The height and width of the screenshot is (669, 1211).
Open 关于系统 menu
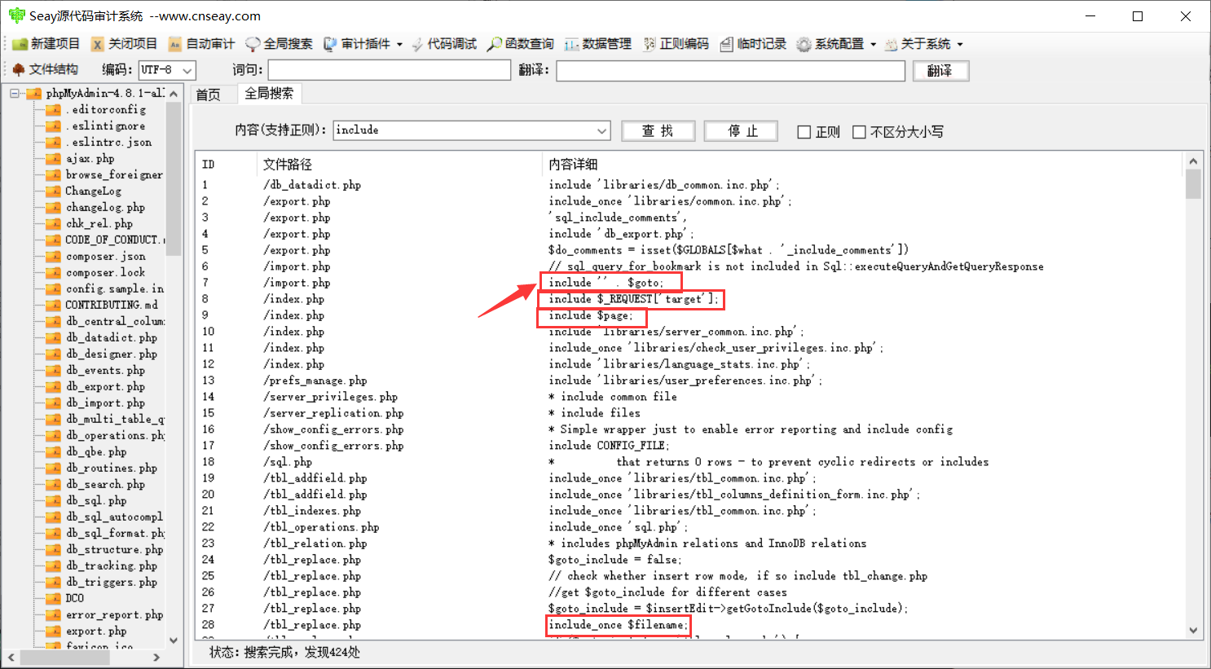pos(917,44)
